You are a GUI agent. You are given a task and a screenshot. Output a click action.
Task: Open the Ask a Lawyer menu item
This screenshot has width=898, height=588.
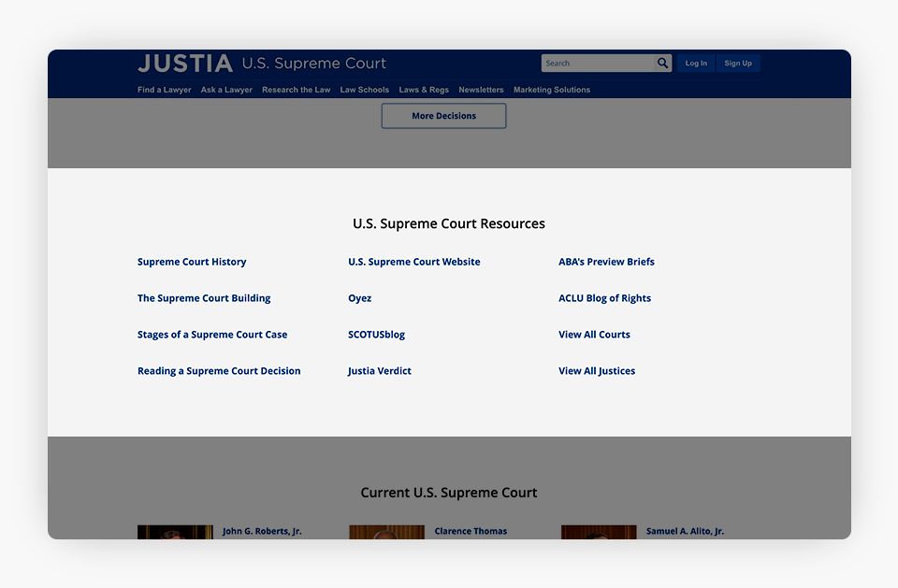coord(226,90)
